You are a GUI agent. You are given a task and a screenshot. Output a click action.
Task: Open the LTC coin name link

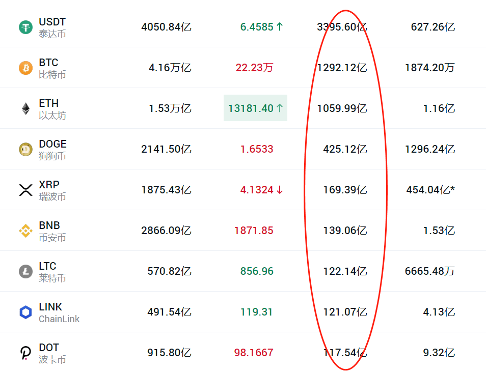47,266
